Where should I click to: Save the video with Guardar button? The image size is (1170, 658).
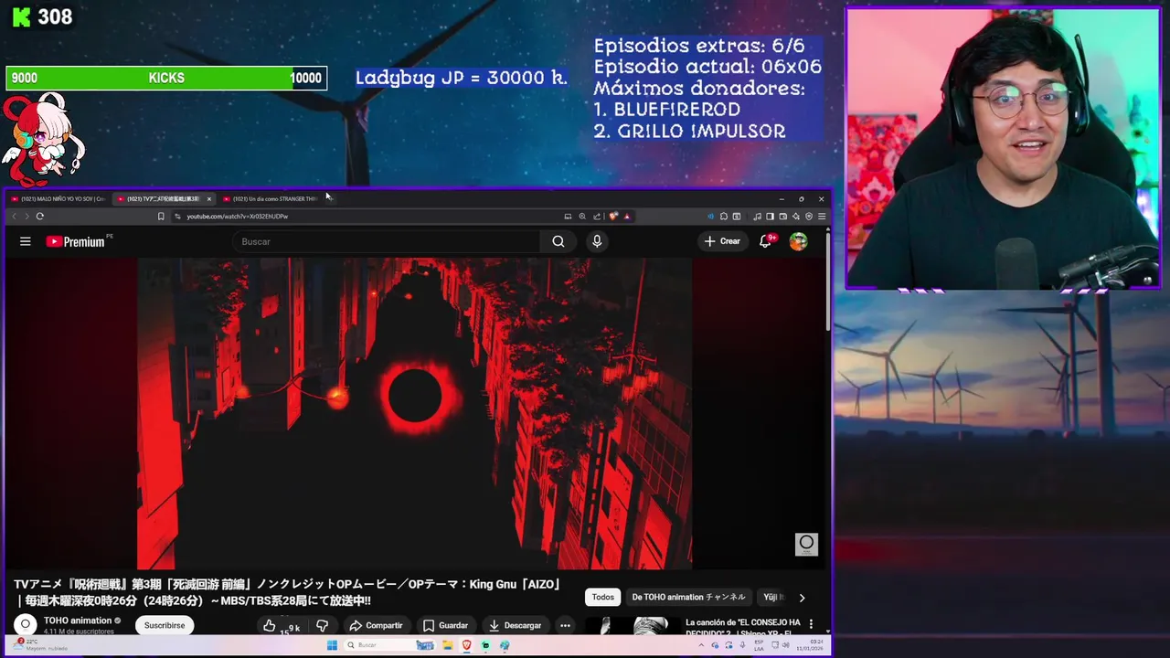click(x=445, y=626)
